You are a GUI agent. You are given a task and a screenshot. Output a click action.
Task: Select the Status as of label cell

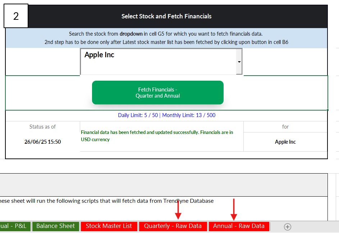(x=42, y=127)
